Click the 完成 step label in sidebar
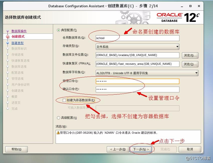 pyautogui.click(x=15, y=109)
